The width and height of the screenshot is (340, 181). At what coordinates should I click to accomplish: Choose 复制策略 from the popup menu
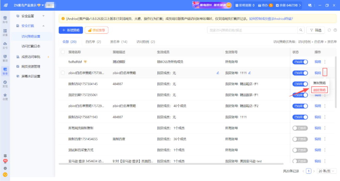pos(319,83)
